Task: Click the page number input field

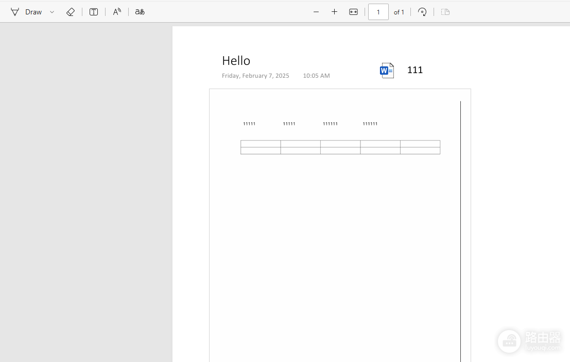Action: tap(378, 12)
